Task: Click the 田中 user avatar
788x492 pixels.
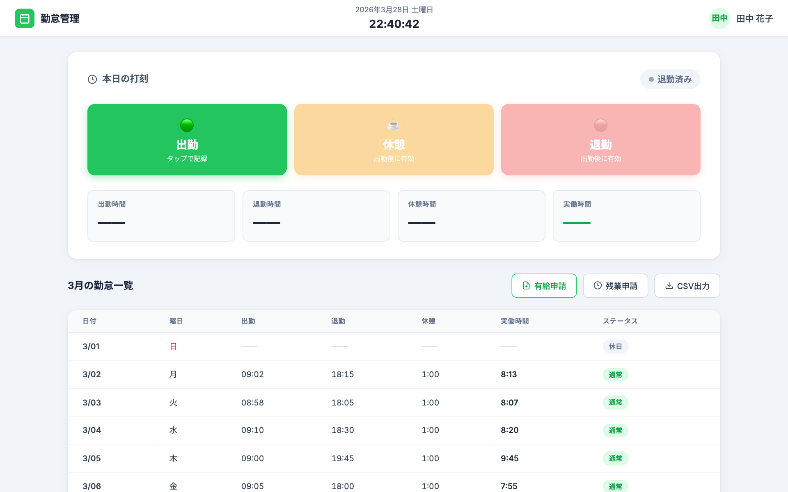Action: (719, 18)
